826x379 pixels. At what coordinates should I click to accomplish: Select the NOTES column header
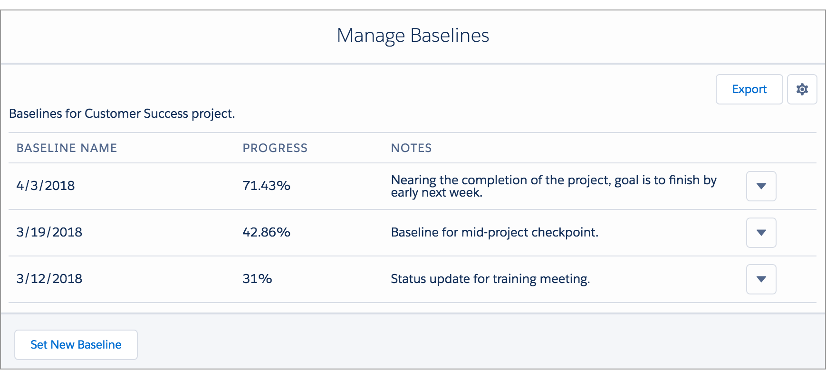click(x=412, y=148)
